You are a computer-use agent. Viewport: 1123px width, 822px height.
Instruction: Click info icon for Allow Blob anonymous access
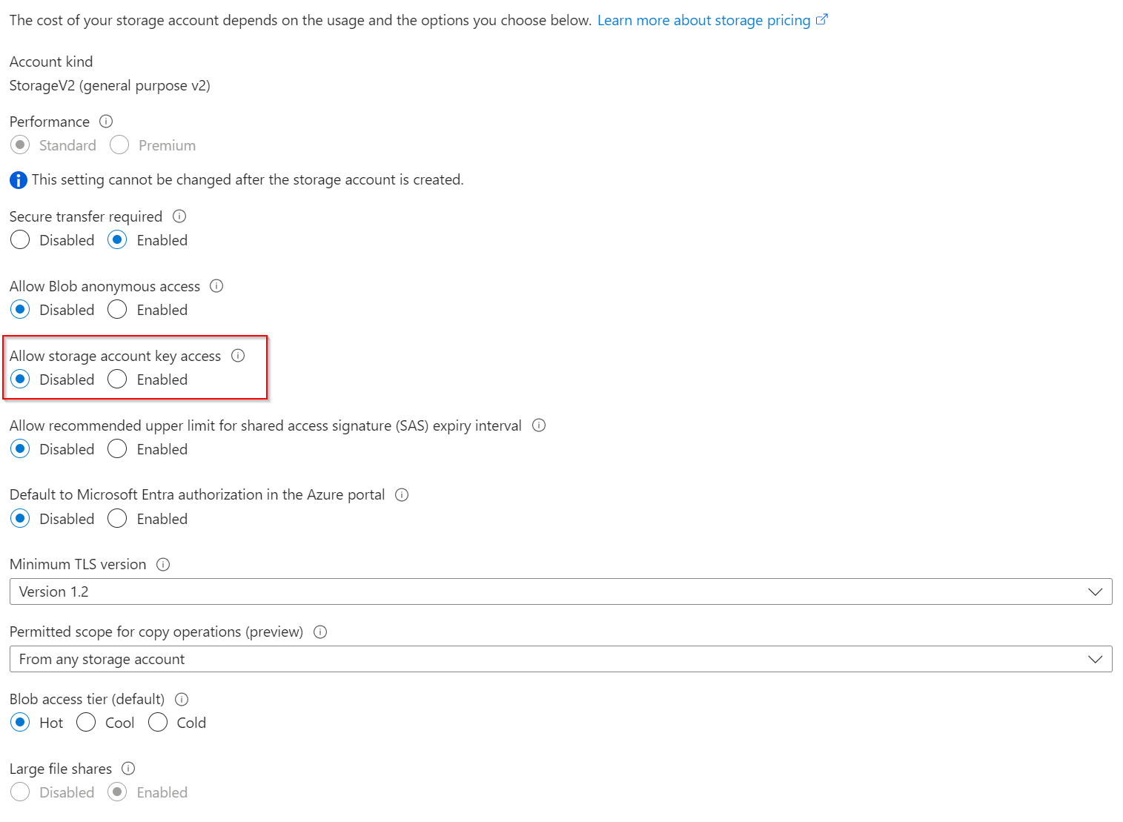coord(216,286)
